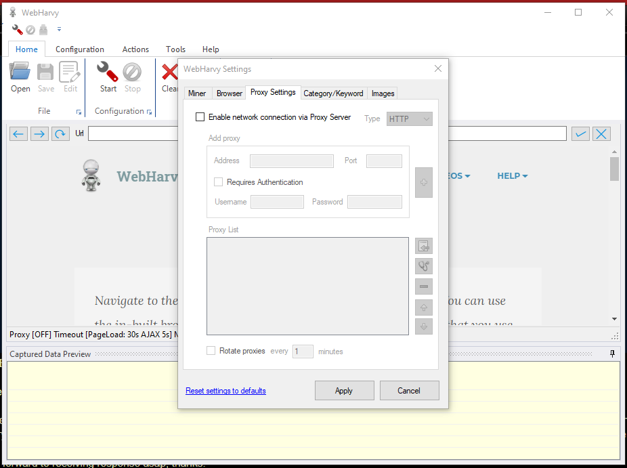This screenshot has width=627, height=468.
Task: Switch to the Miner settings tab
Action: pyautogui.click(x=197, y=93)
